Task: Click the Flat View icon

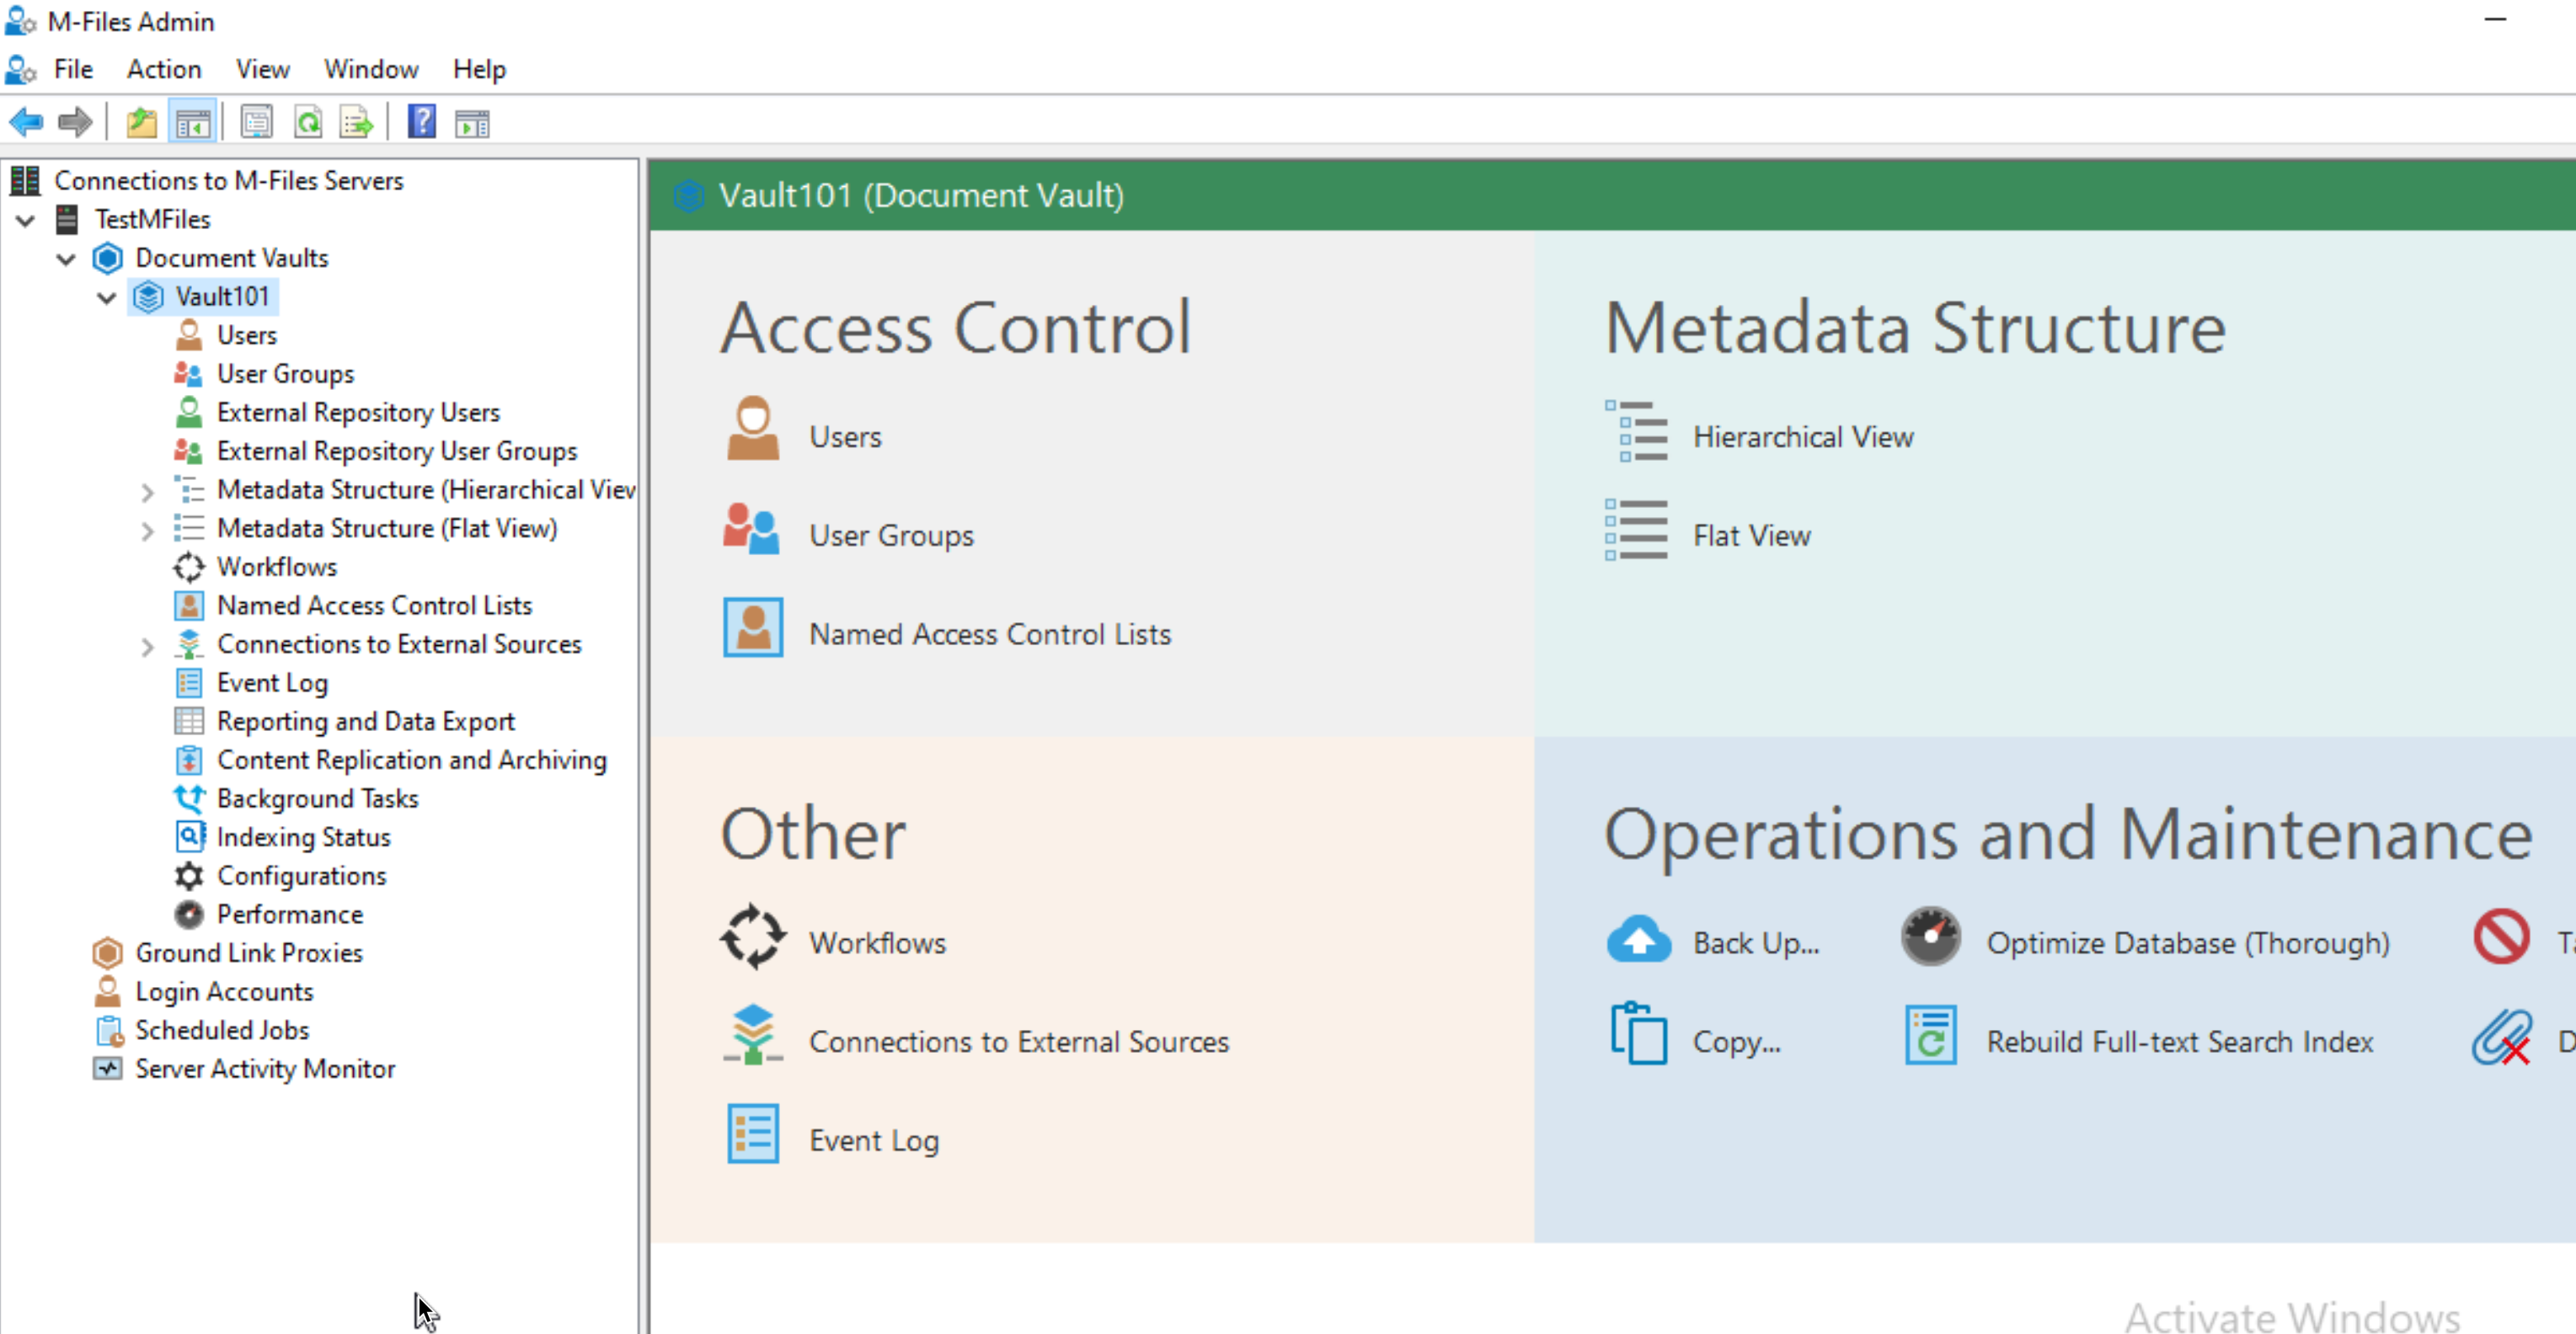Action: point(1637,530)
